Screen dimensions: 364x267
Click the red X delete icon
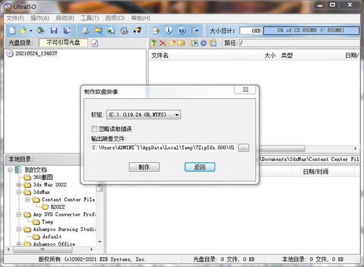click(x=163, y=43)
